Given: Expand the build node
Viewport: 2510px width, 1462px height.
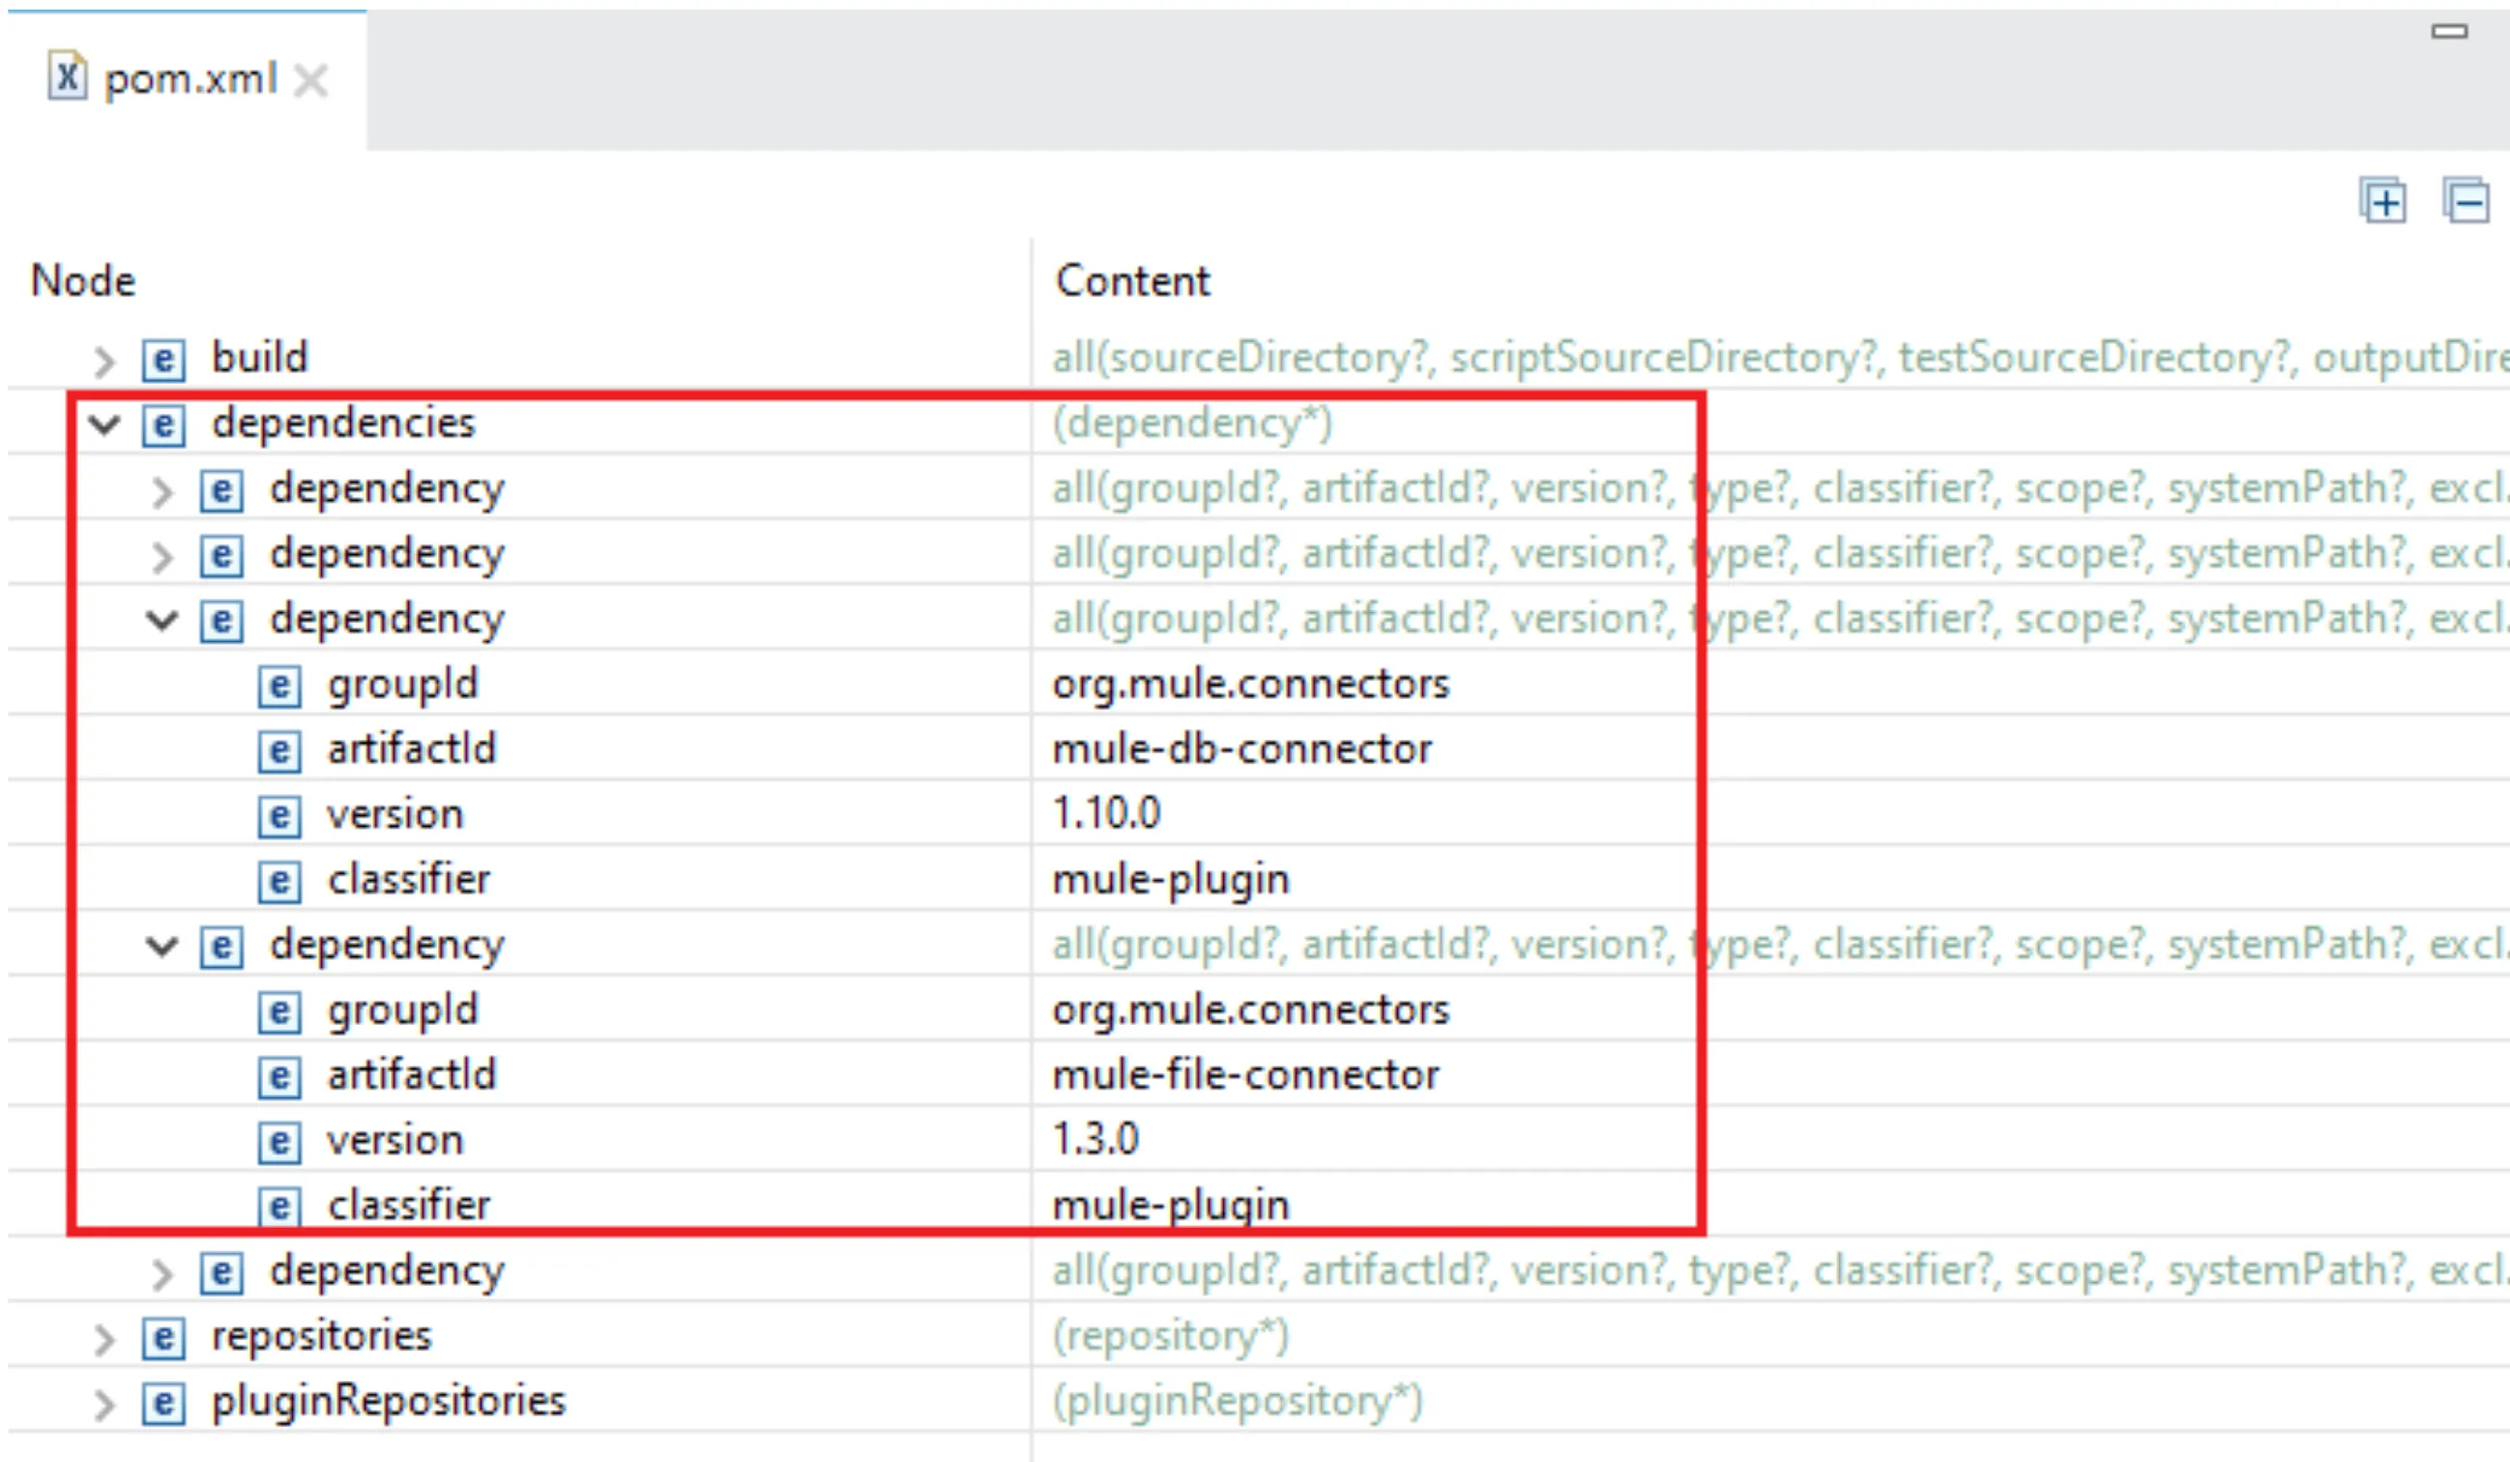Looking at the screenshot, I should [103, 361].
